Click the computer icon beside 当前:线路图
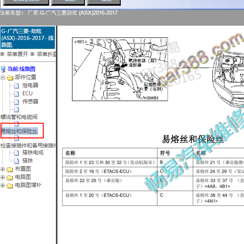 click(x=3, y=69)
